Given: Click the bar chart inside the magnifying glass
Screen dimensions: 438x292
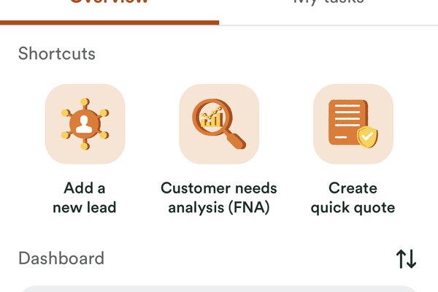Looking at the screenshot, I should coord(212,117).
